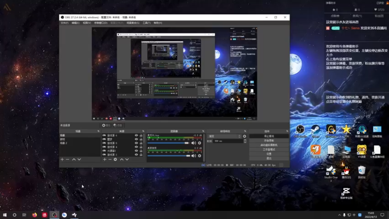Open the 网易UU加速器 desktop shortcut
The image size is (389, 219).
(x=362, y=132)
